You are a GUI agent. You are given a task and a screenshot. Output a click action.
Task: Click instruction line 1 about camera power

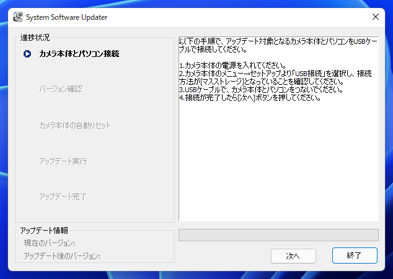(232, 66)
